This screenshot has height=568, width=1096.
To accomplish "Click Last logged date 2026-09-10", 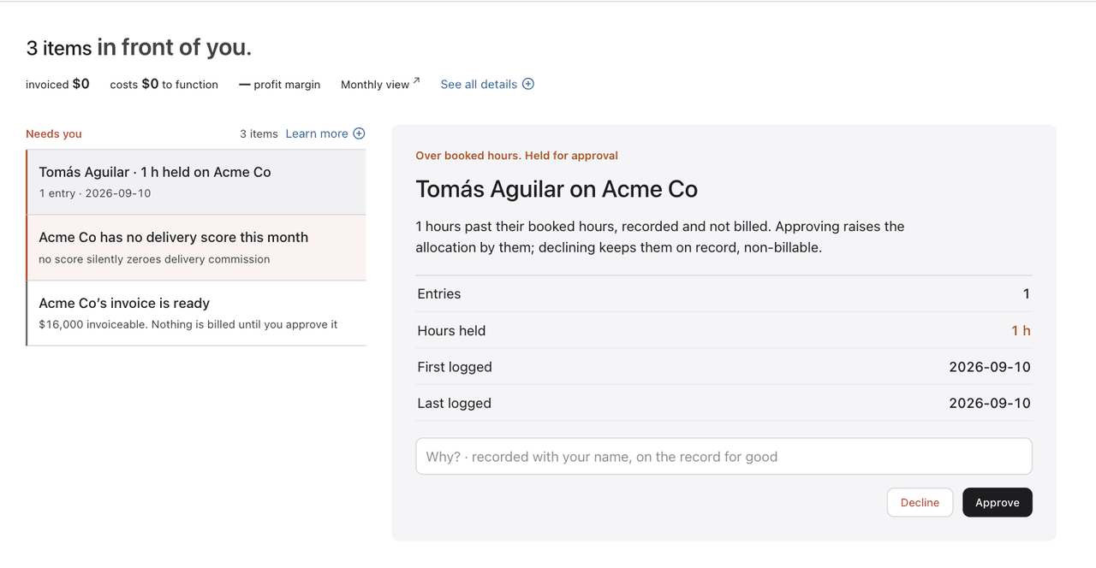I will point(990,403).
